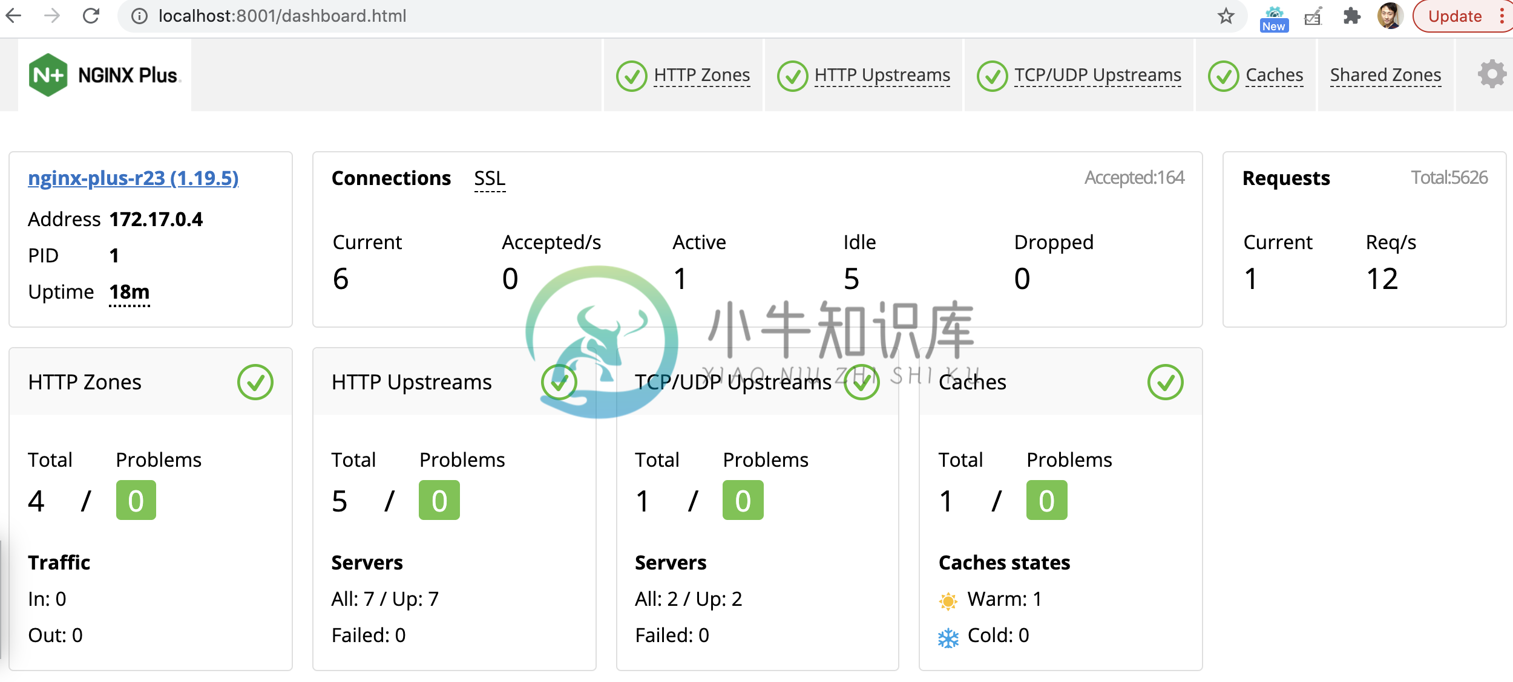Click the status check icon on HTTP Upstreams card
This screenshot has width=1513, height=682.
pos(559,382)
